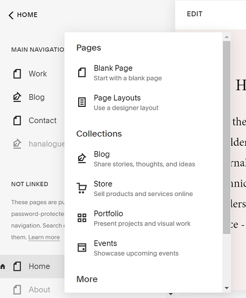Select the About page under Not Linked
246x298 pixels.
(39, 290)
